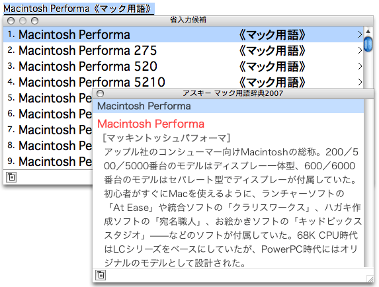Screen dimensions: 379x287
Task: Click highlighted Macintosh Performa header in dictionary
Action: 228,106
